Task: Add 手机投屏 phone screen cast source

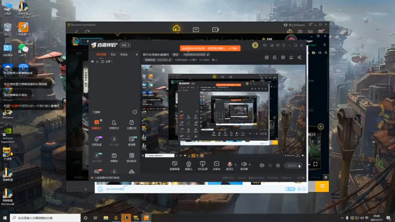Action: tap(202, 166)
